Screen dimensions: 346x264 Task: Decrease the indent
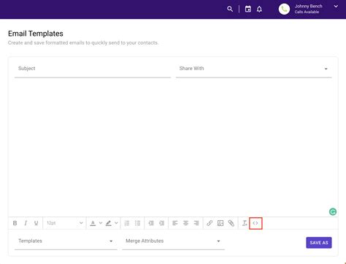pos(151,223)
